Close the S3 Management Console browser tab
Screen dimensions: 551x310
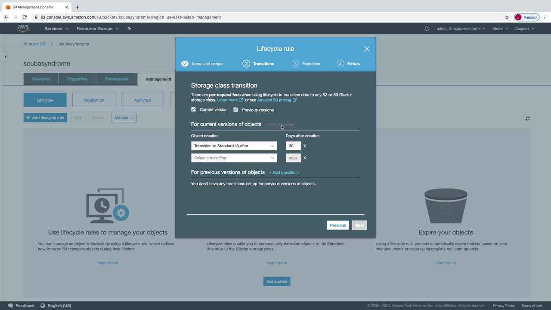[x=66, y=7]
